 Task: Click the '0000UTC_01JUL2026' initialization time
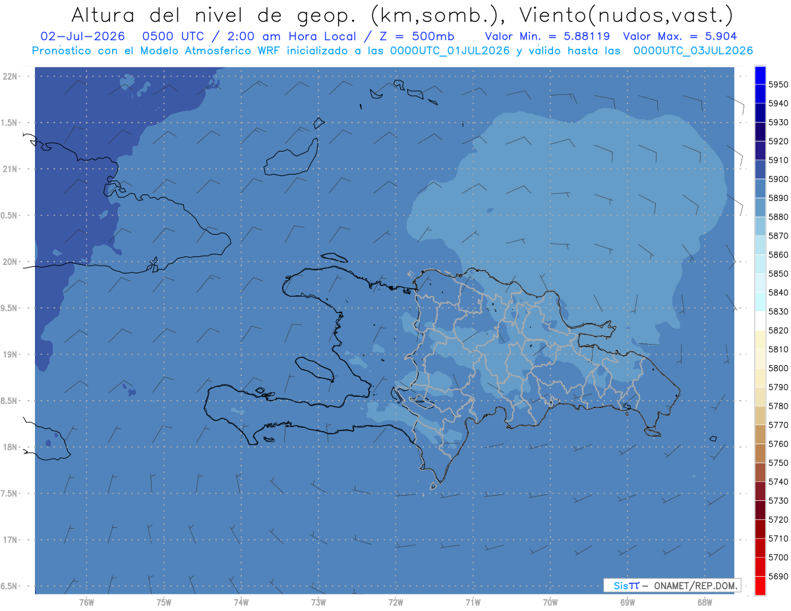tap(450, 51)
